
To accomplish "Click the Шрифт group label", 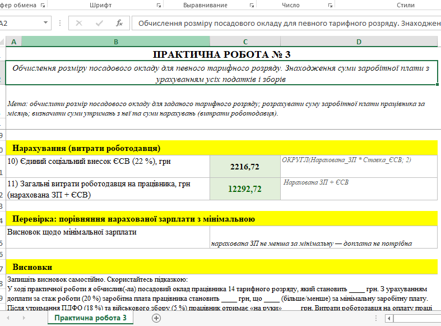I will (101, 5).
